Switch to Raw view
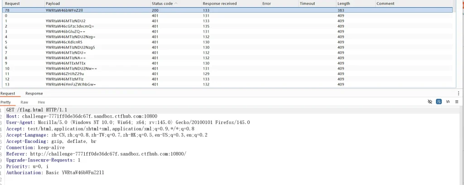Image resolution: width=464 pixels, height=185 pixels. pos(24,102)
